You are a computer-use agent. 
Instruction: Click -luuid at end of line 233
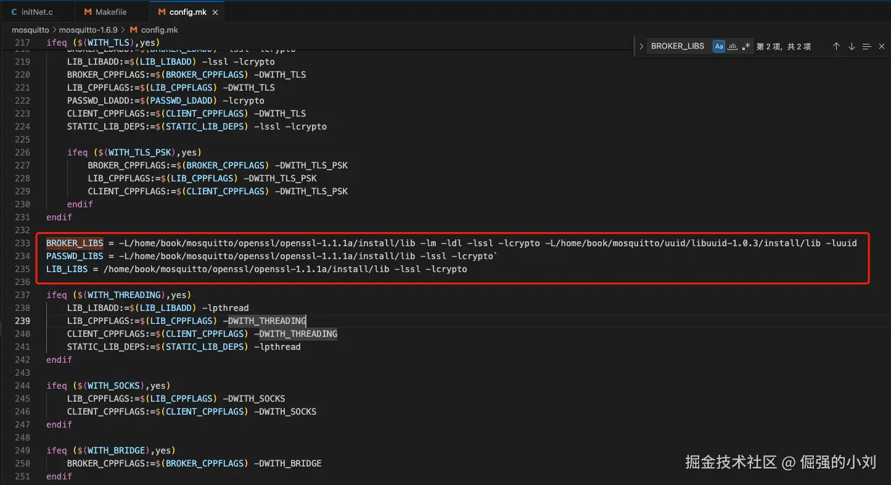842,243
